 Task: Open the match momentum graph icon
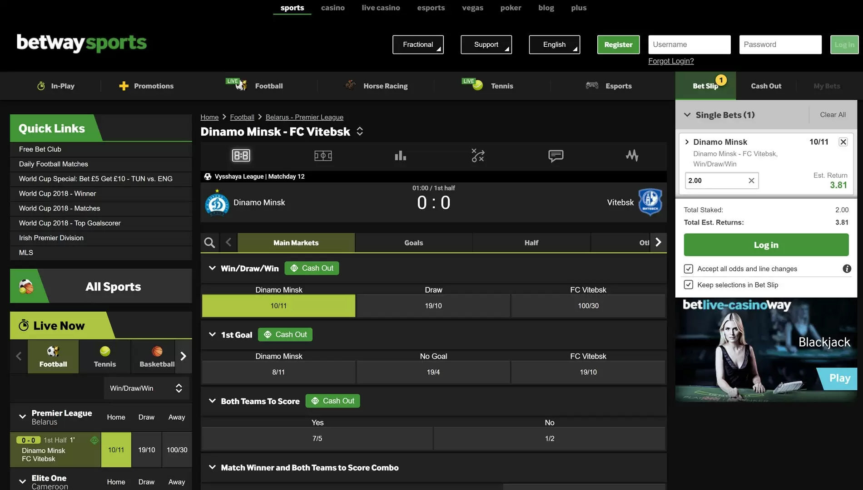tap(632, 156)
